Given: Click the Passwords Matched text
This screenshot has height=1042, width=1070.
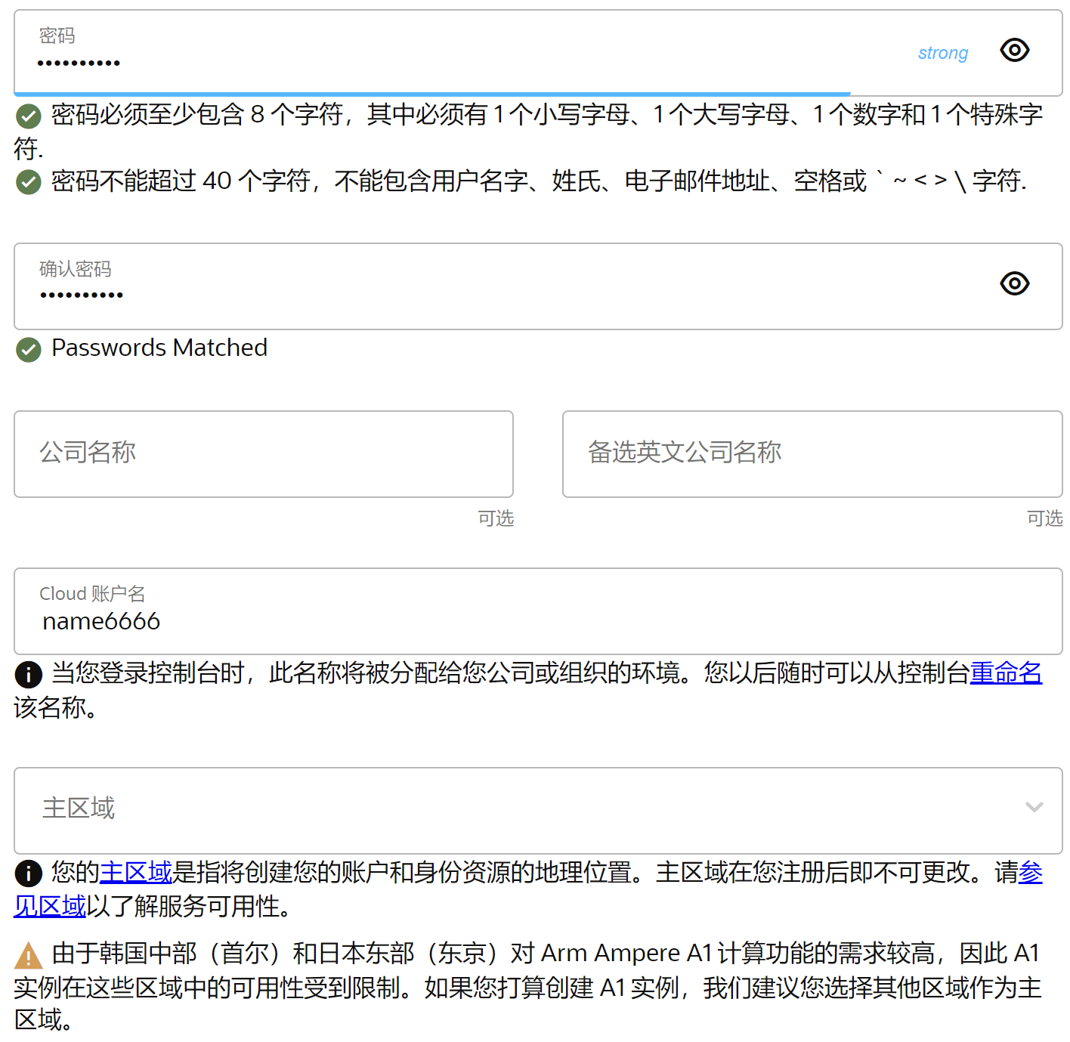Looking at the screenshot, I should 159,348.
